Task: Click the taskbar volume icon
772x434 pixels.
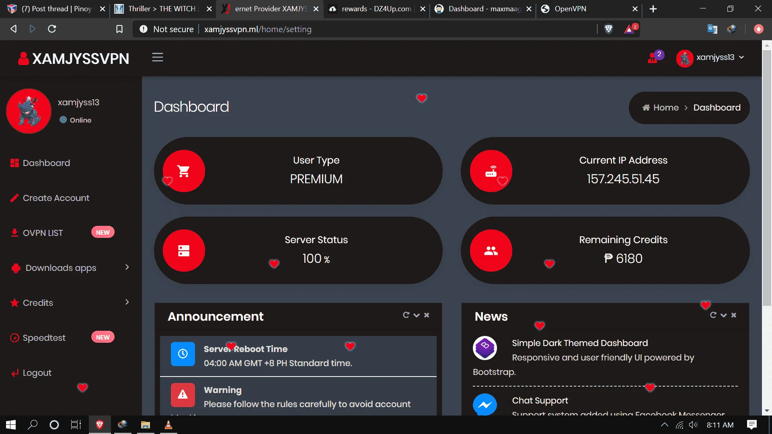Action: click(x=693, y=425)
